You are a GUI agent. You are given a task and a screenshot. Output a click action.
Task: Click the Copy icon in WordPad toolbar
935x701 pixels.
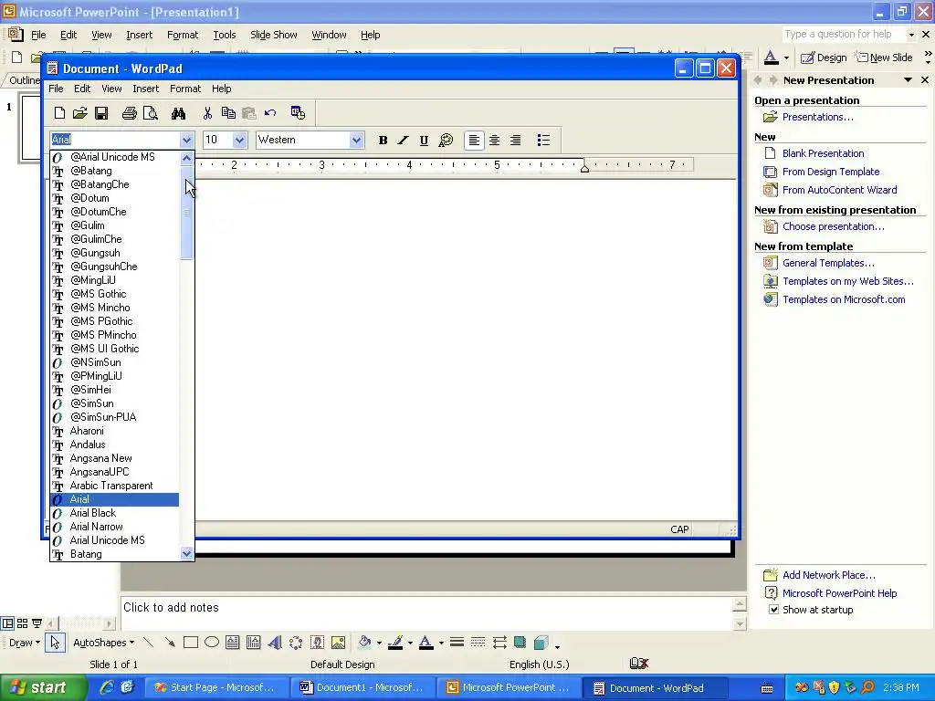(227, 112)
